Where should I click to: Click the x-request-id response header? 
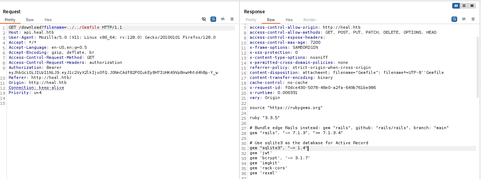pos(313,88)
